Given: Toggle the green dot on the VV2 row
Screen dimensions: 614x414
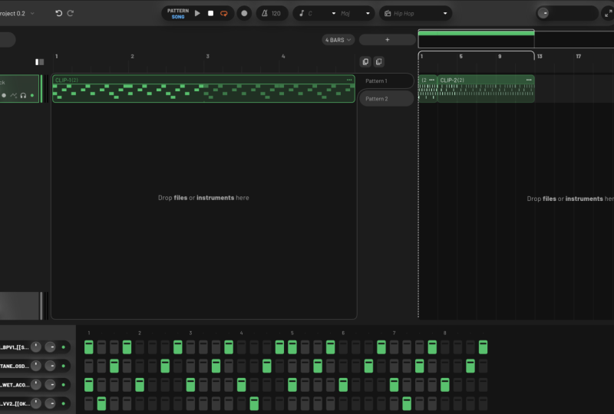Looking at the screenshot, I should click(64, 403).
